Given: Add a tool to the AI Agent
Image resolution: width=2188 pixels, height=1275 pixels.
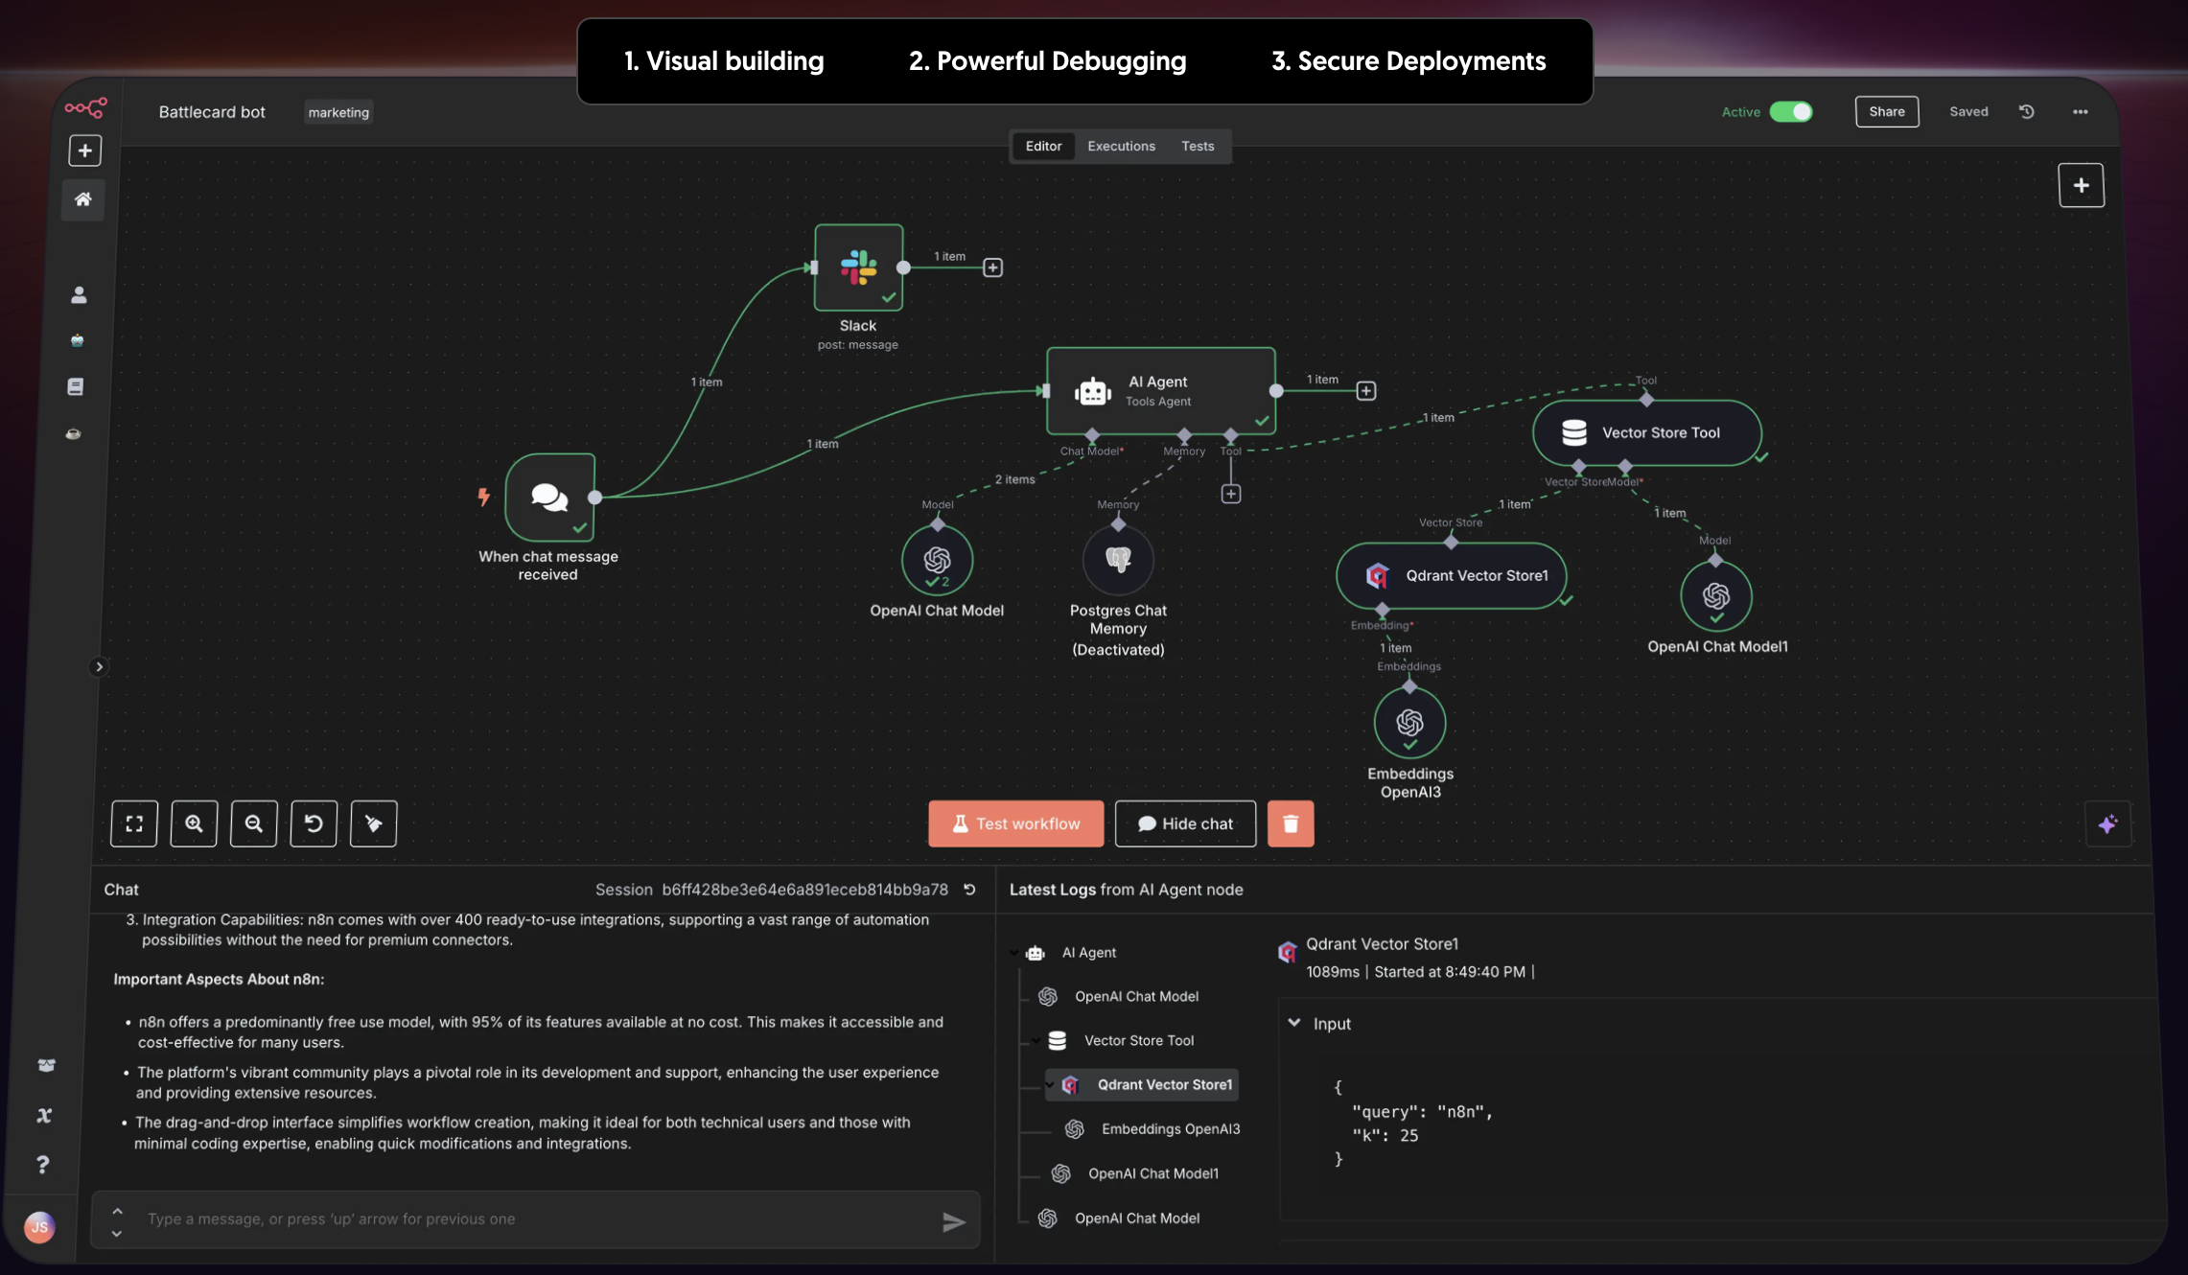Looking at the screenshot, I should coord(1231,494).
